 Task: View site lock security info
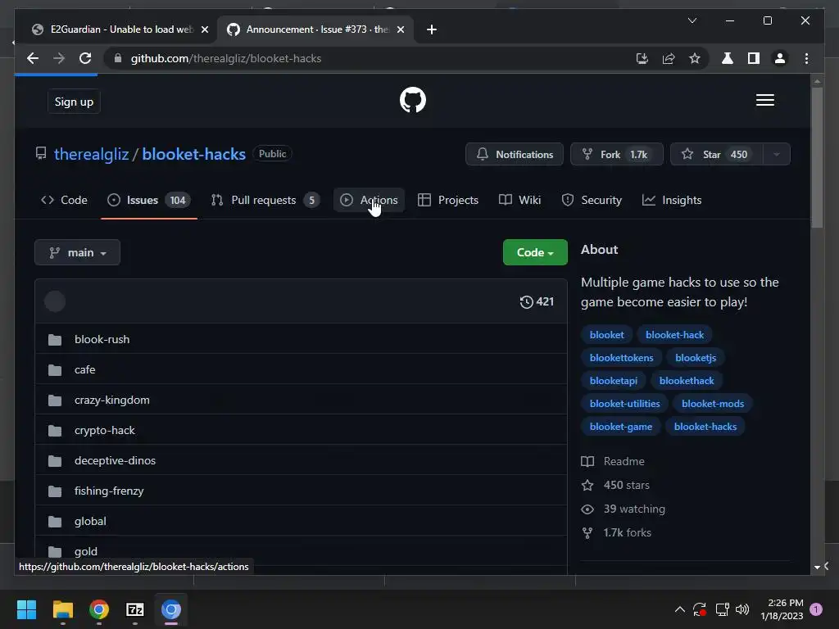click(118, 58)
